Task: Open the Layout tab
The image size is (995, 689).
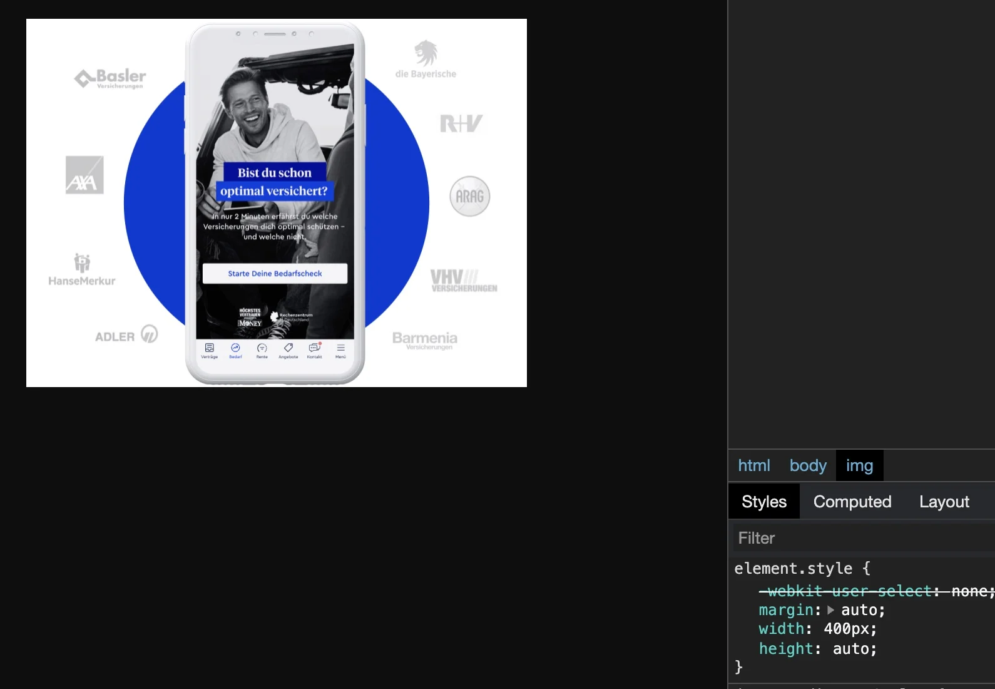Action: point(944,502)
